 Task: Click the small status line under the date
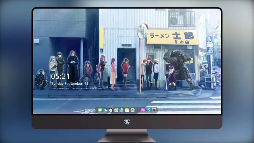(x=77, y=88)
